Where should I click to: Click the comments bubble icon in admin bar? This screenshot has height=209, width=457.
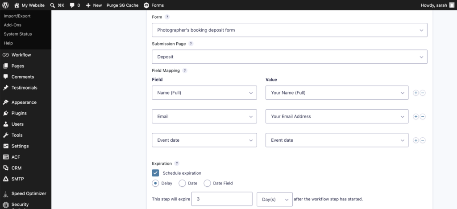point(72,5)
